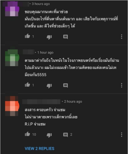
Task: Click the blurred username beside 3 hours ago
Action: coord(16,4)
